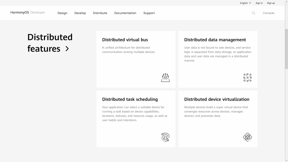Click the Distributed virtual bus icon
288x162 pixels.
coord(165,78)
